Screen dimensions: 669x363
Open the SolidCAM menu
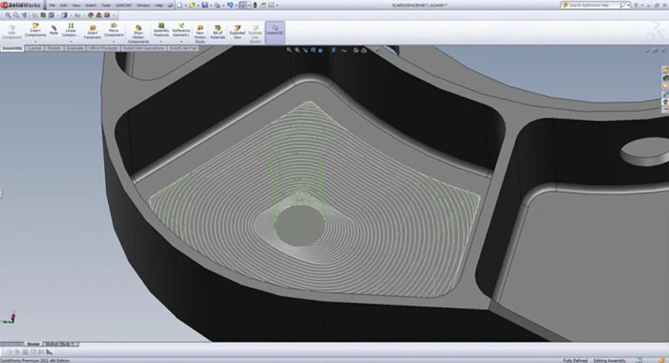123,5
